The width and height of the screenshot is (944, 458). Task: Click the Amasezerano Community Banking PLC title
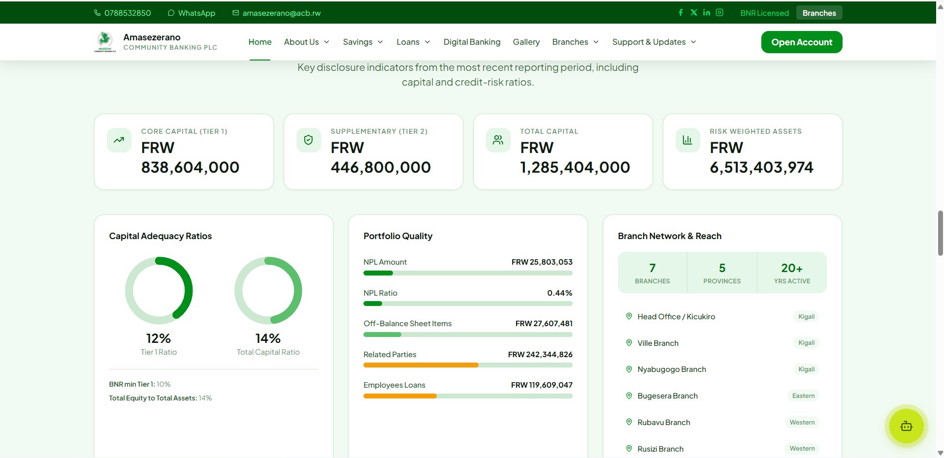click(x=170, y=42)
